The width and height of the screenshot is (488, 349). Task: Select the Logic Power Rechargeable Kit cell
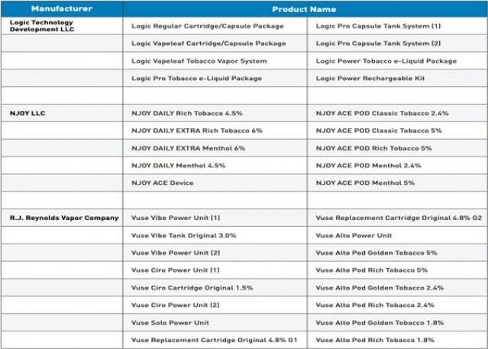(367, 78)
